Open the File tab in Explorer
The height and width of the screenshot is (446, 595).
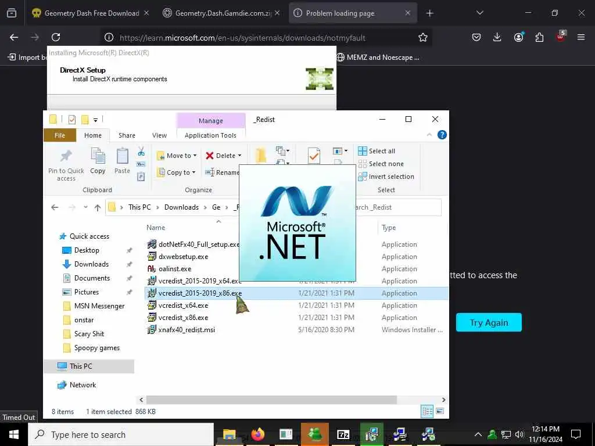(60, 135)
